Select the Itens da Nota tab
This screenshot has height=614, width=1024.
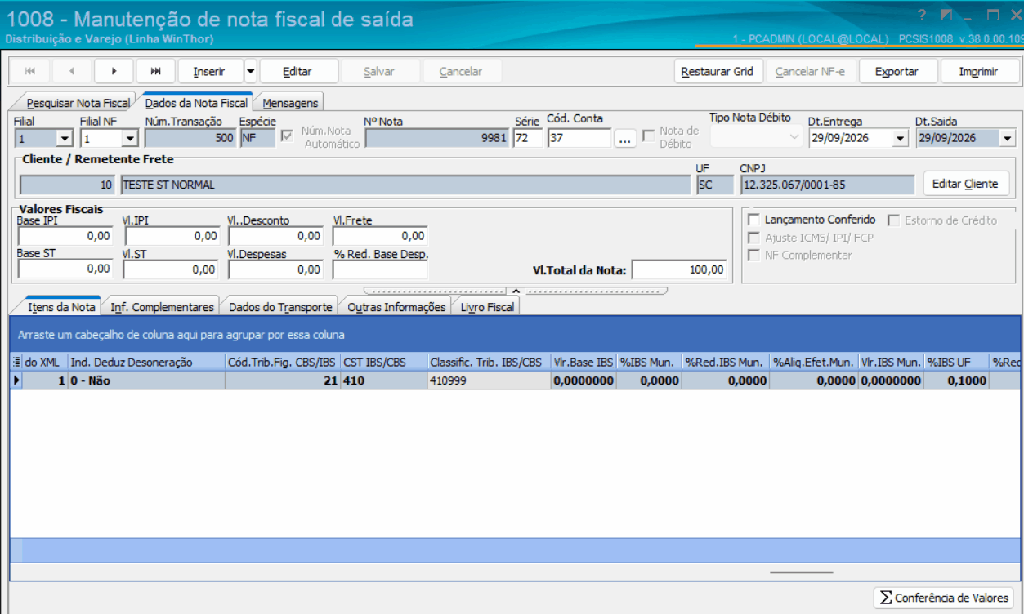[x=61, y=307]
